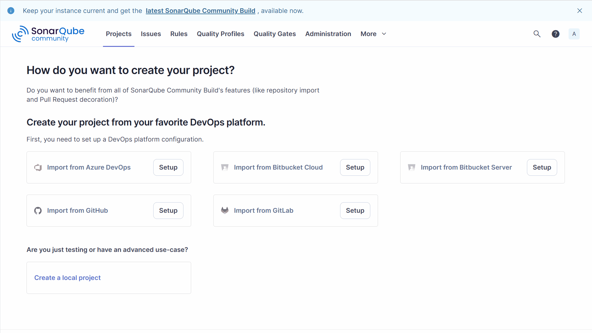The image size is (592, 333).
Task: Click the info icon in the banner
Action: (11, 11)
